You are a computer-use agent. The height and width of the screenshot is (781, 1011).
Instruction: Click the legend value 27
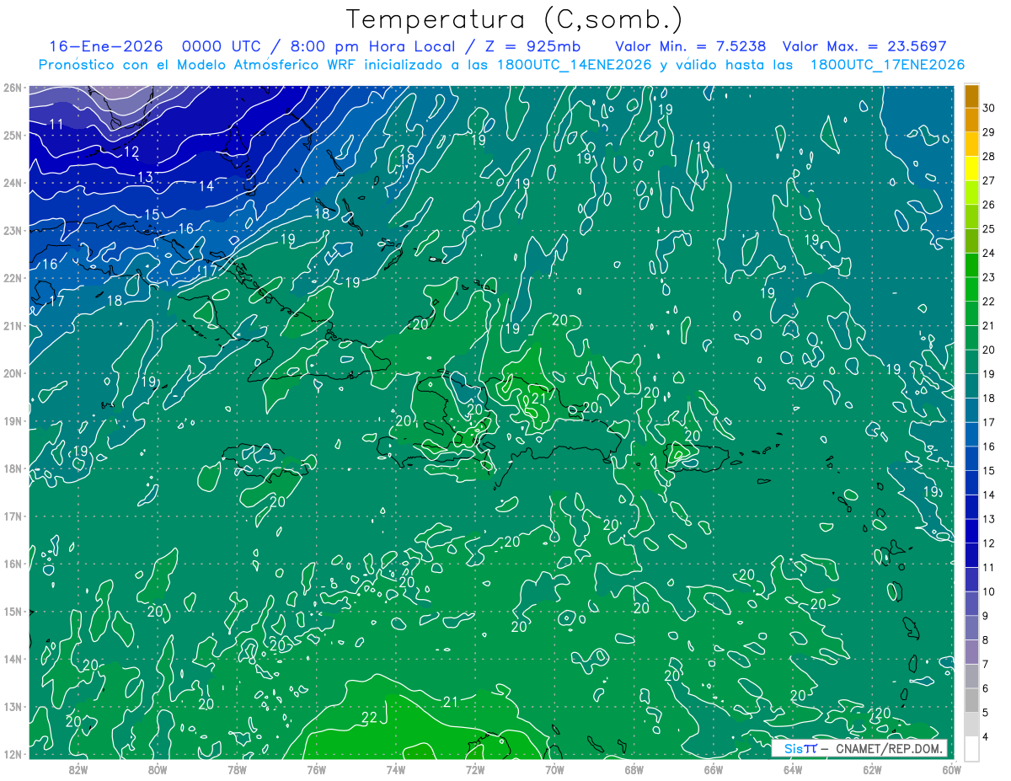click(x=989, y=180)
